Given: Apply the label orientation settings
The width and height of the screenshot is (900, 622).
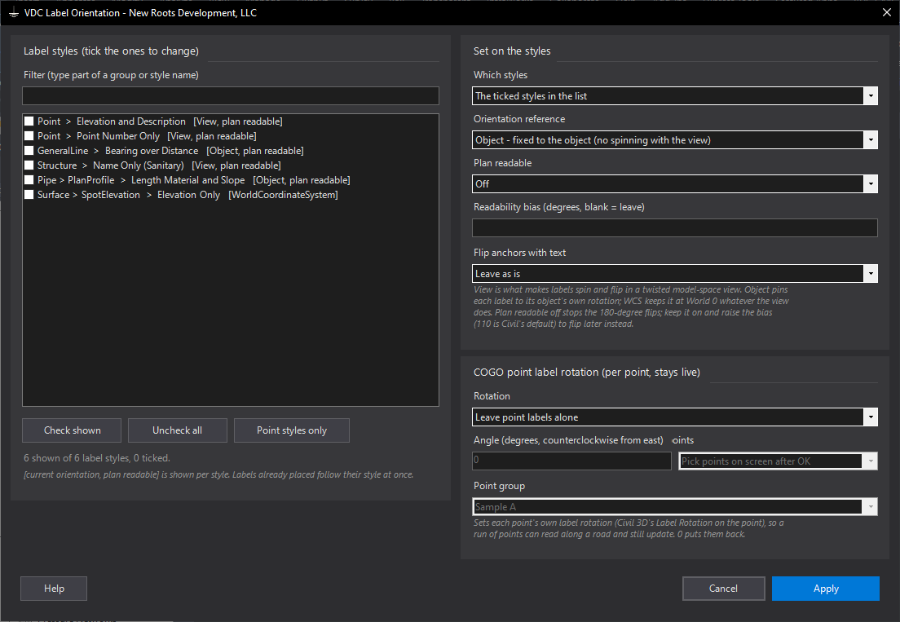Looking at the screenshot, I should coord(825,589).
